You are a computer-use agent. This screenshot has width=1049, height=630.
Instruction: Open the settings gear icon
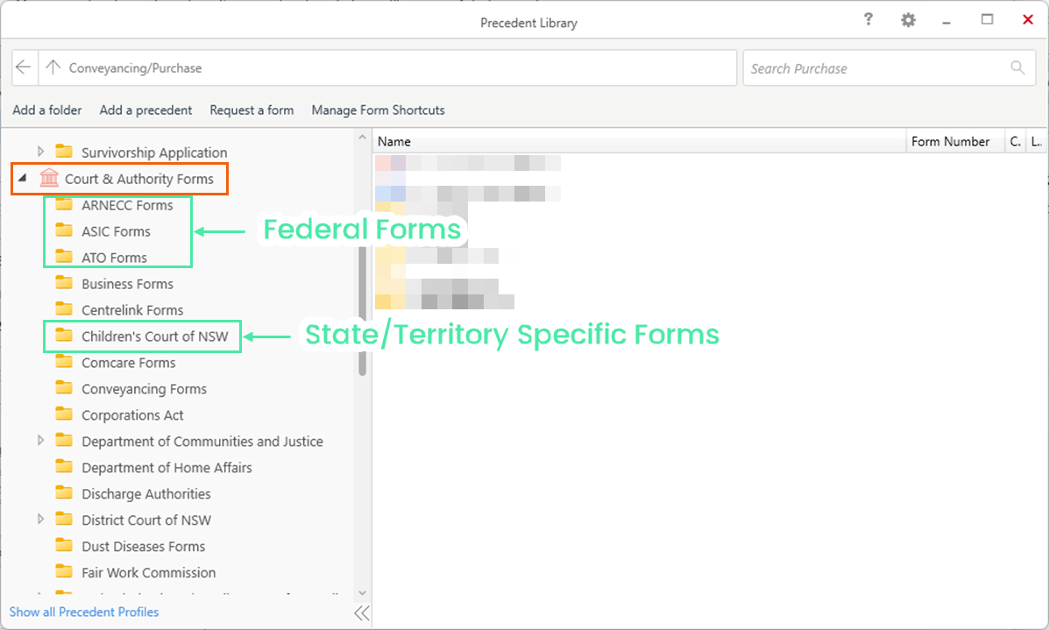point(908,20)
